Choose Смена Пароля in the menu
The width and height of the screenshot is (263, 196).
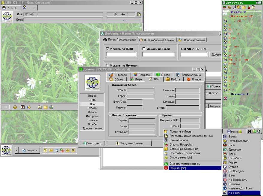(193, 140)
